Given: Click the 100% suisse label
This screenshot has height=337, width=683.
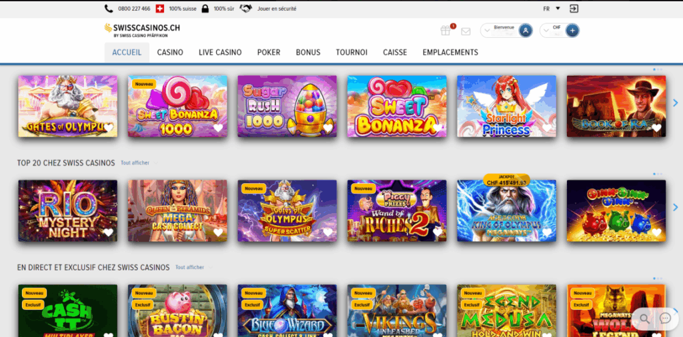Looking at the screenshot, I should (x=183, y=9).
